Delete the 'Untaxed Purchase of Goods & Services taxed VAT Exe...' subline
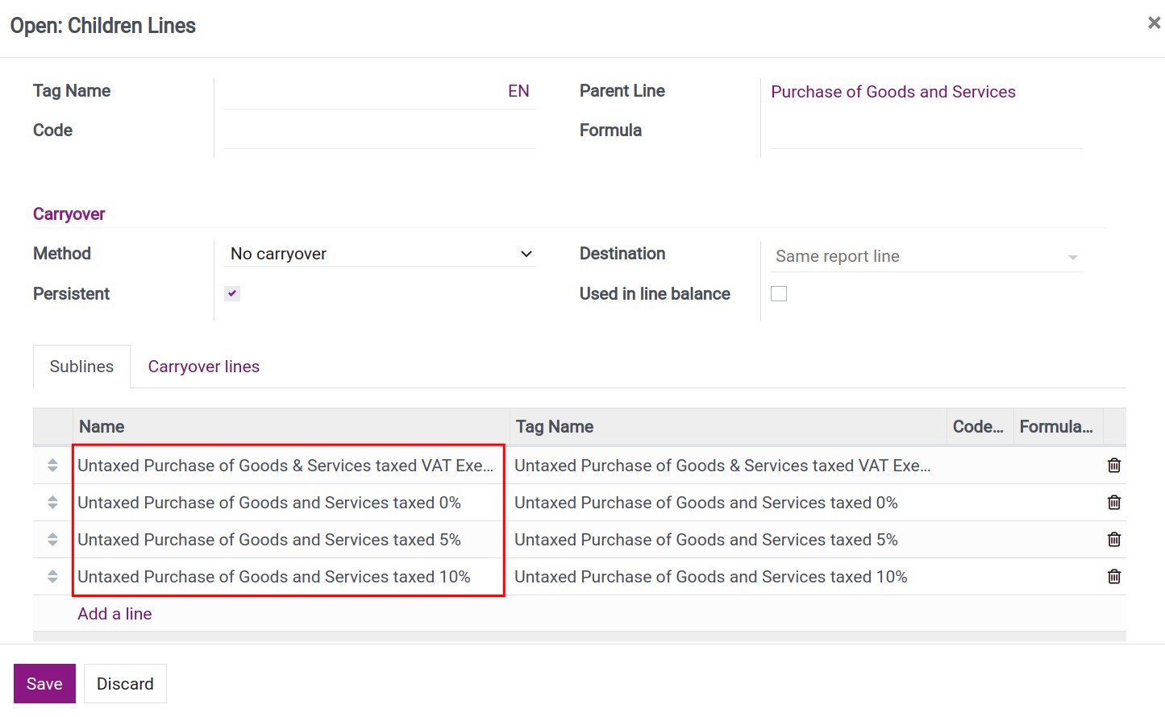Viewport: 1165px width, 717px height. (1113, 465)
